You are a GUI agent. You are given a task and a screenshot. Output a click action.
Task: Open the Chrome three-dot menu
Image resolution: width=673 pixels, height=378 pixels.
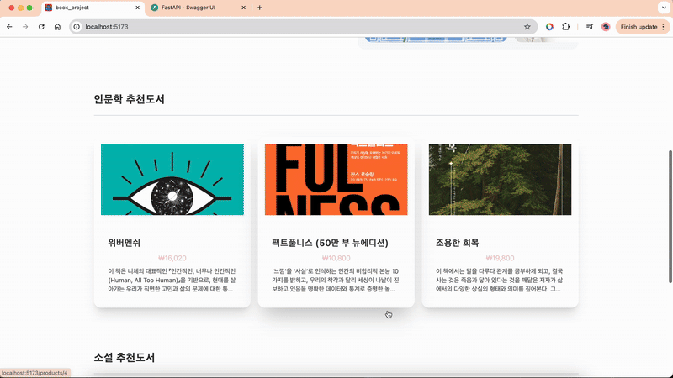pos(664,27)
